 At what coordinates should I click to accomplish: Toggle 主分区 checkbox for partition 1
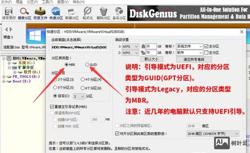206,46
